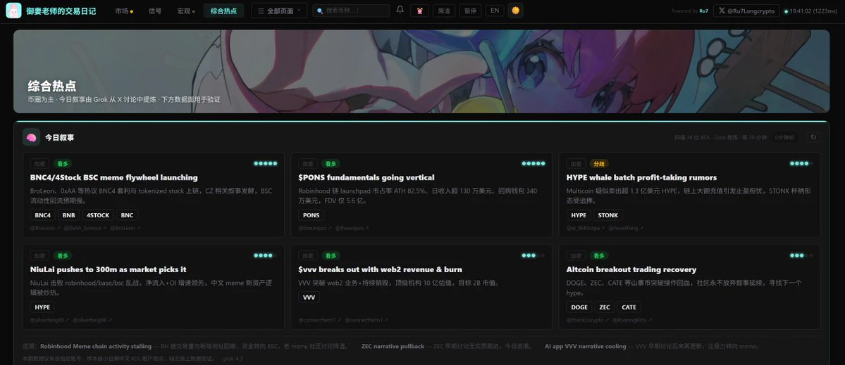
Task: Click HYPE tag on whale profit-taking card
Action: [578, 215]
